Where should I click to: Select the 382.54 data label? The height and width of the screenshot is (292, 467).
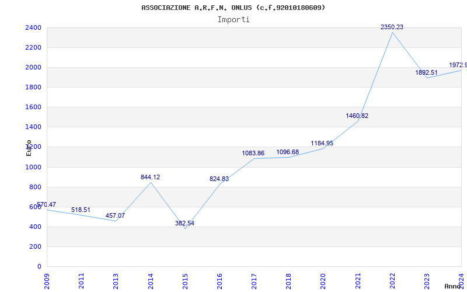[184, 223]
